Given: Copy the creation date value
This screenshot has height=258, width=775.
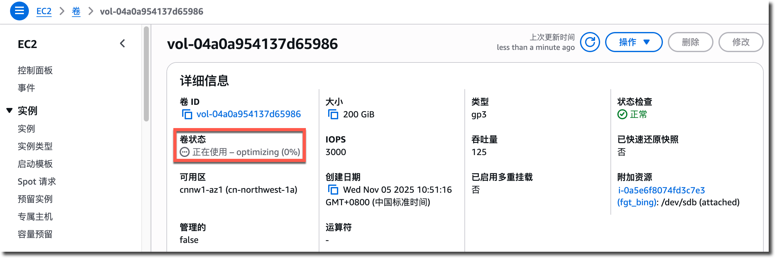Looking at the screenshot, I should click(333, 190).
